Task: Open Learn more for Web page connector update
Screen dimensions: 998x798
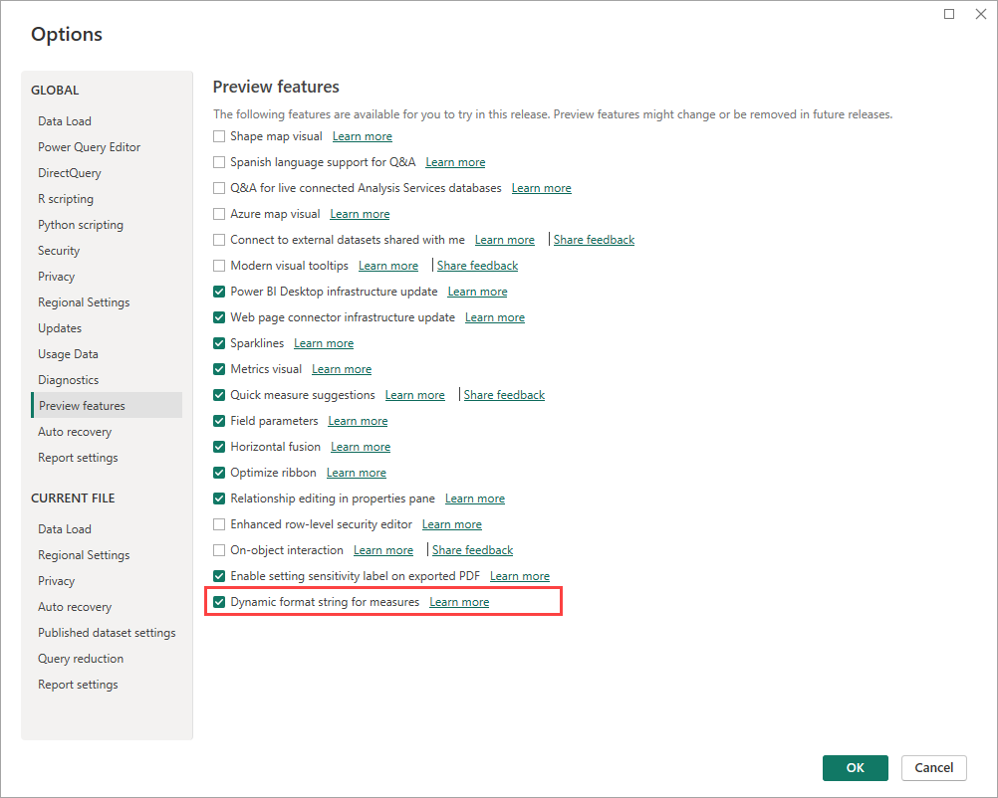Action: [495, 317]
